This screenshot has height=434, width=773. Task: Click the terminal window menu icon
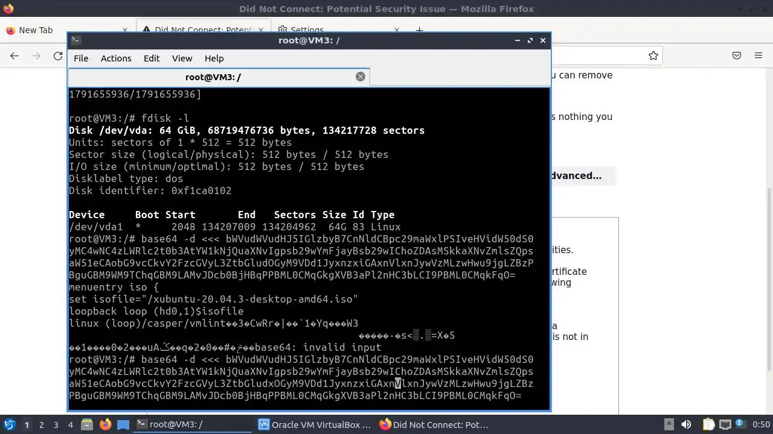coord(75,40)
